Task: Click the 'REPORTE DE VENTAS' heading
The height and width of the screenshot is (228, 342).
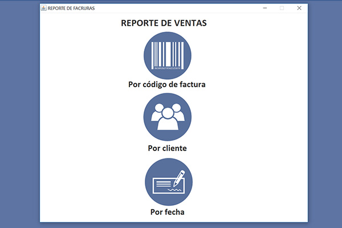Action: click(164, 24)
